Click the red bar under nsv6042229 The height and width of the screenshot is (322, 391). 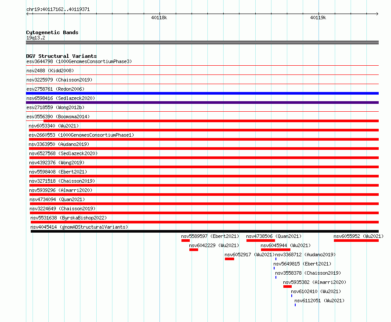tap(194, 250)
